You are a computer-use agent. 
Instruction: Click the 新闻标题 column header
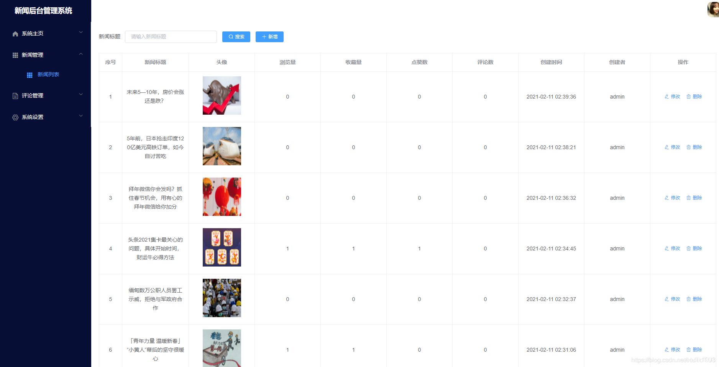pos(155,63)
